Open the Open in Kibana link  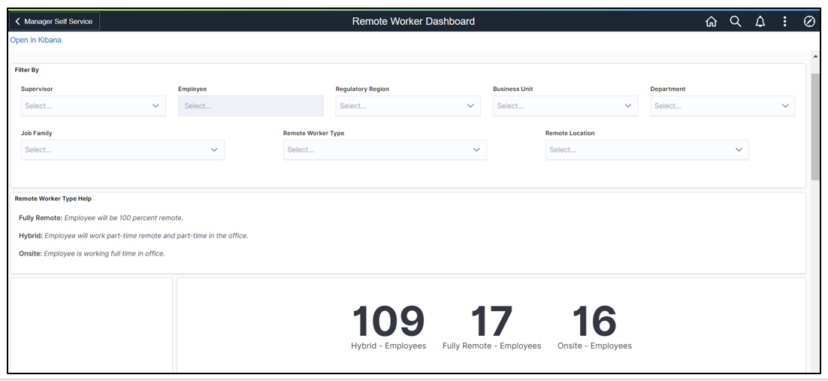pos(35,40)
